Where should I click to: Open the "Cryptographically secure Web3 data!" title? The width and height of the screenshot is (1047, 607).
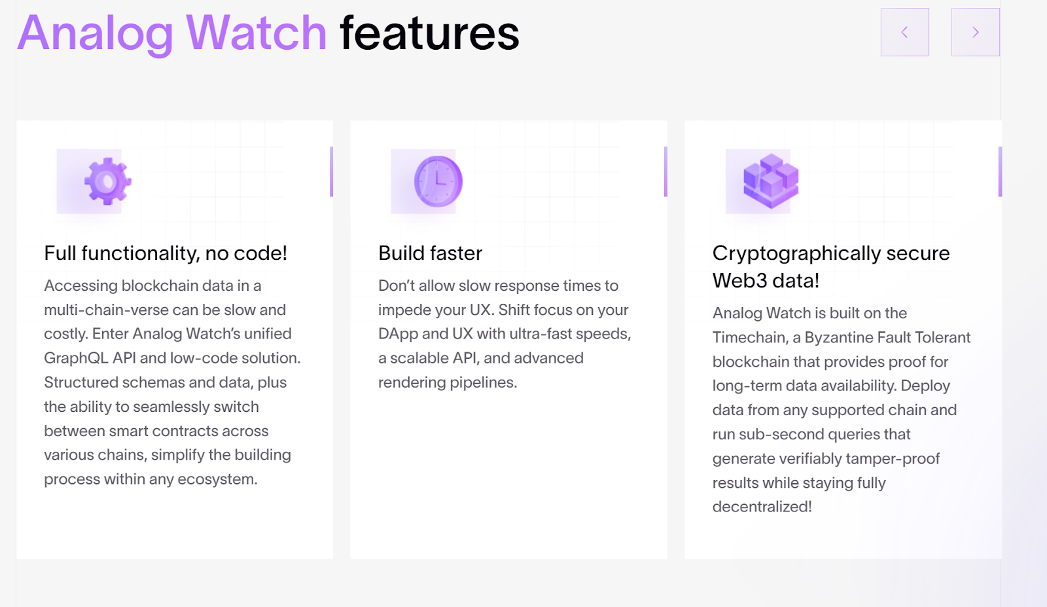coord(830,267)
